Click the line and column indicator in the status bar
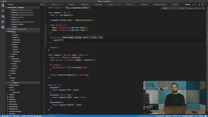The width and height of the screenshot is (208, 117). 160,116
